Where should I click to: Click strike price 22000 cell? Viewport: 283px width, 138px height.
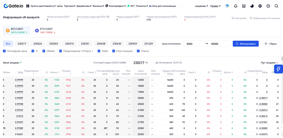[141, 128]
